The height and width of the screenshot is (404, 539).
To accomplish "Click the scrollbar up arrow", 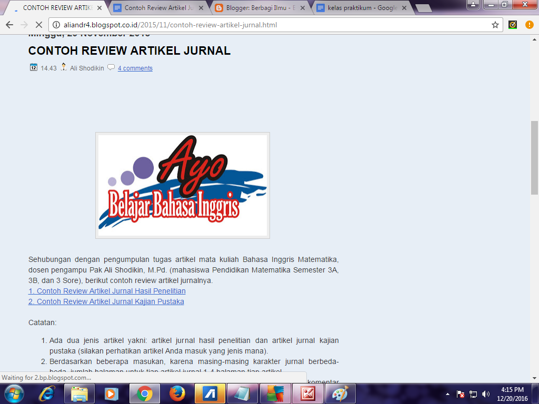I will (x=534, y=39).
